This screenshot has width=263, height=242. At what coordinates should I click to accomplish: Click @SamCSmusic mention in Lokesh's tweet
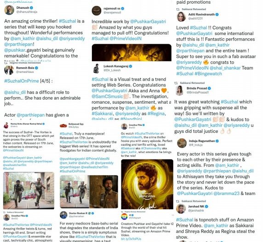click(107, 96)
